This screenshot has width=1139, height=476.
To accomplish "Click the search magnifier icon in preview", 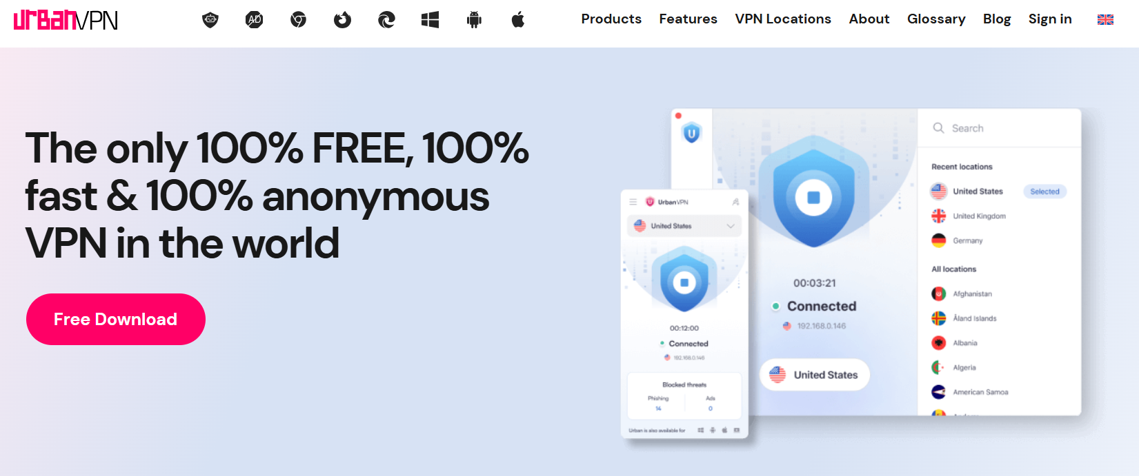I will point(938,128).
